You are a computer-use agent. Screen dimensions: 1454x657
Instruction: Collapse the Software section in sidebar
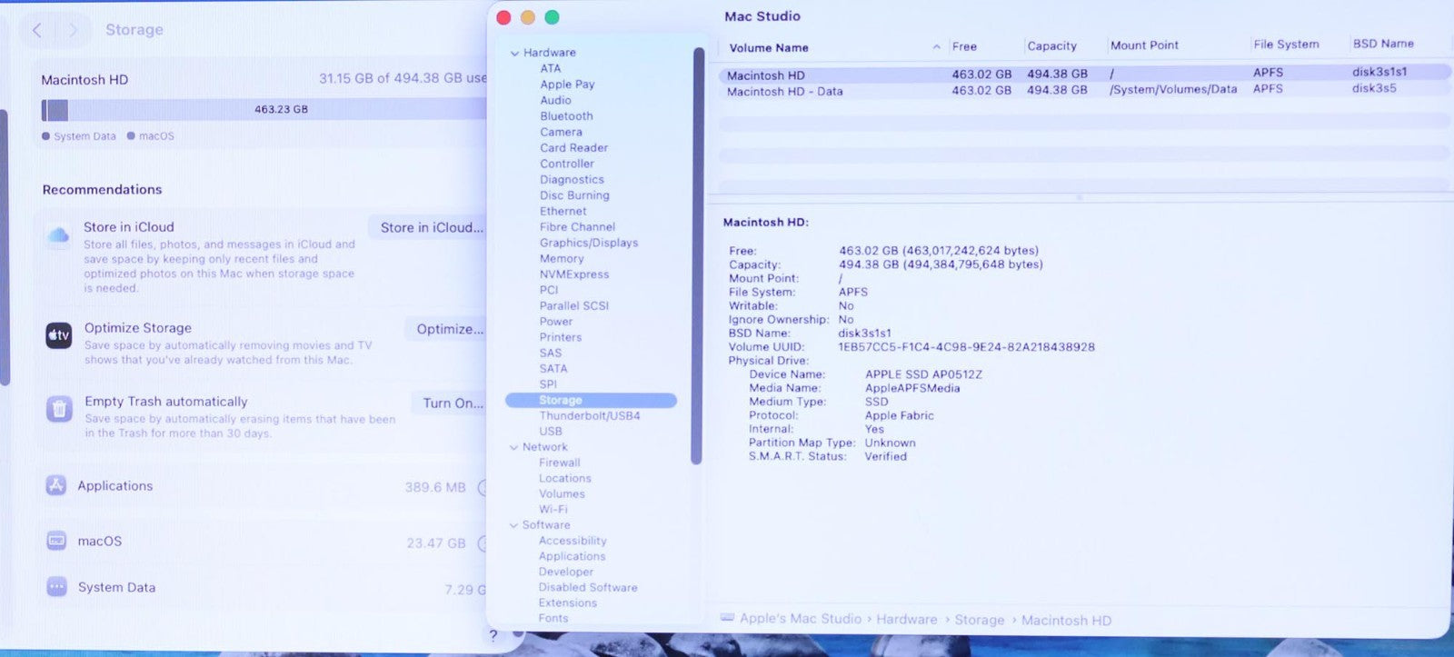[x=514, y=525]
